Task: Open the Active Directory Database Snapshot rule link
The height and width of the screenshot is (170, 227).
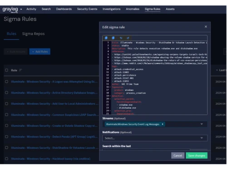Action: [54, 92]
